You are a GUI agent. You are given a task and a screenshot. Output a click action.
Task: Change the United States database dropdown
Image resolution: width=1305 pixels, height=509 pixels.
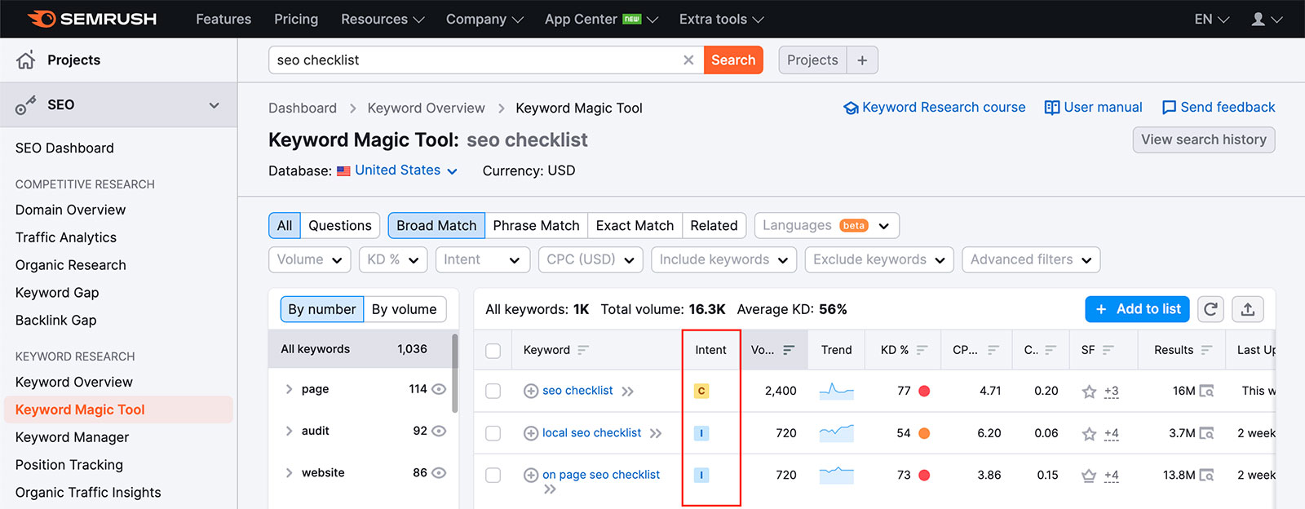click(397, 170)
